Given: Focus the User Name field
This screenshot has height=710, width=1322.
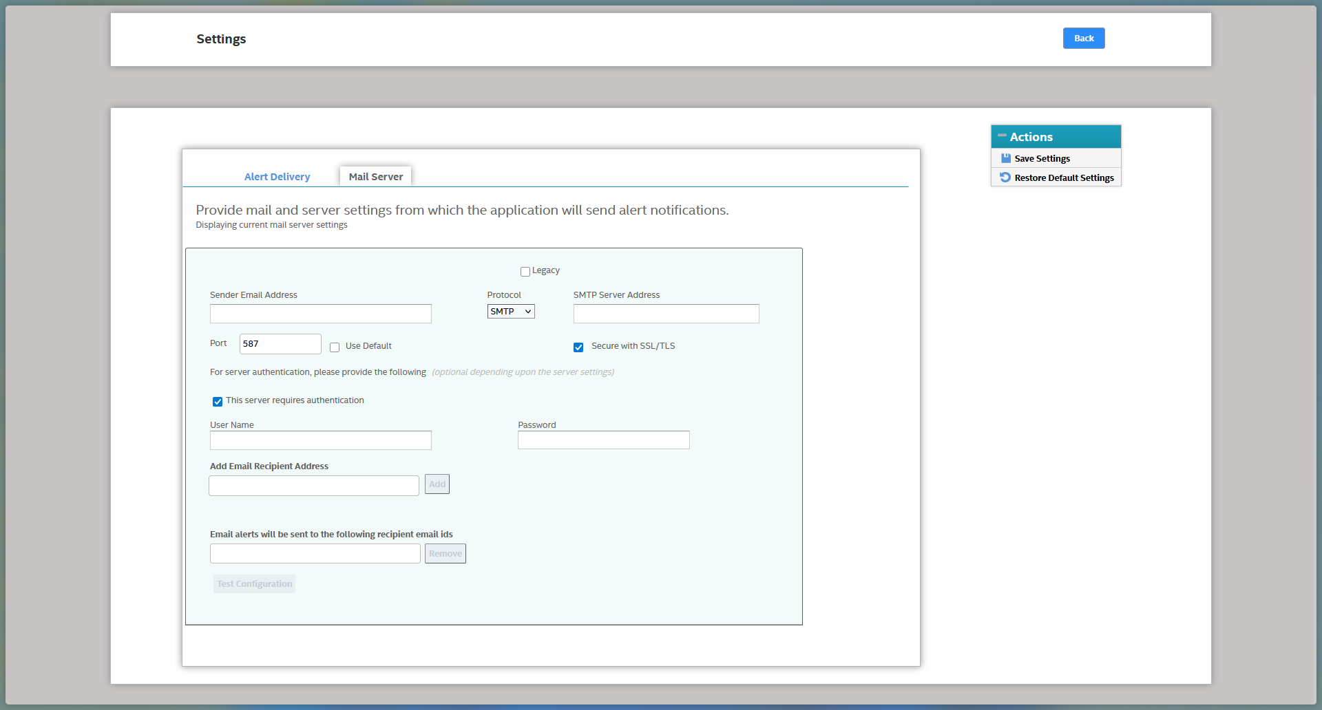Looking at the screenshot, I should click(x=321, y=440).
